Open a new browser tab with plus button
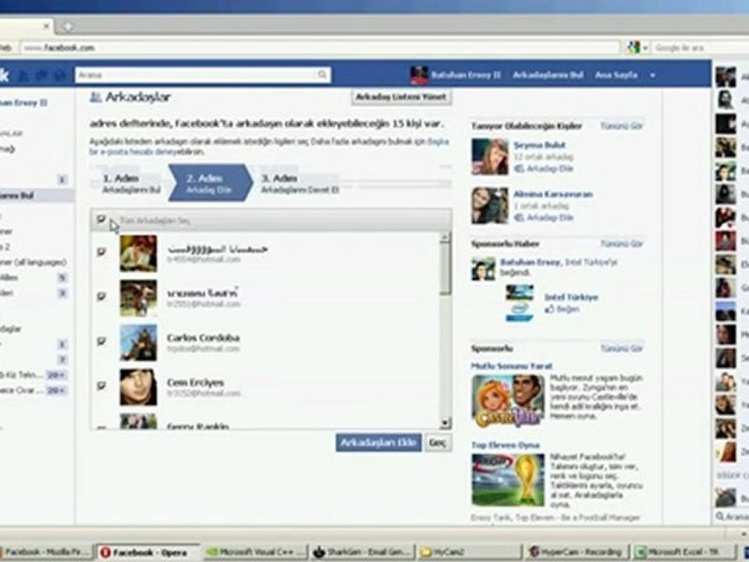This screenshot has width=749, height=562. [68, 27]
